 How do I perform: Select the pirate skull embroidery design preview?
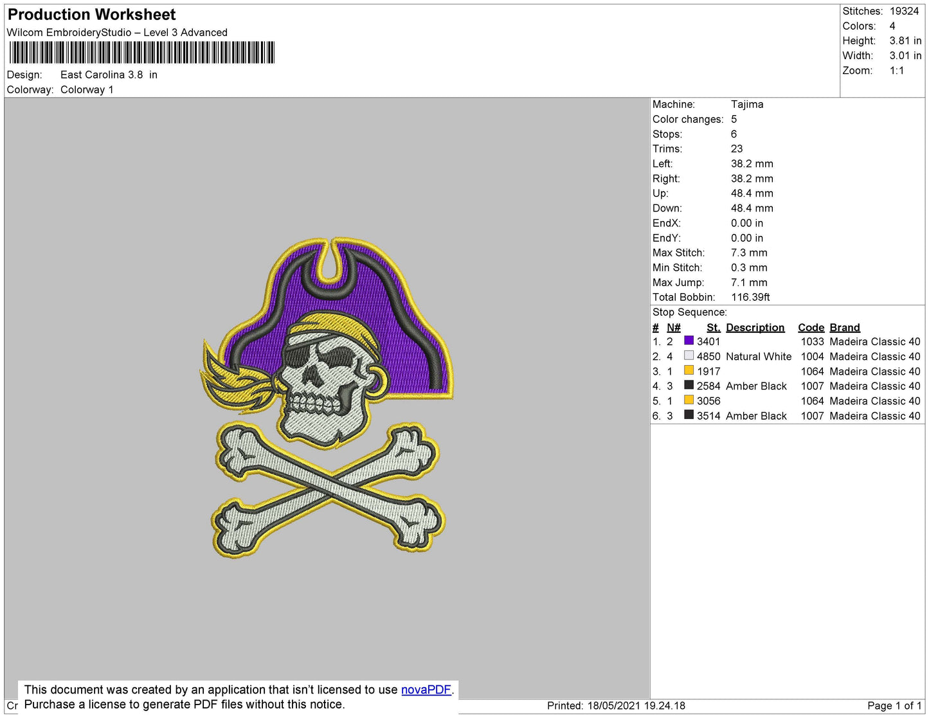(327, 397)
